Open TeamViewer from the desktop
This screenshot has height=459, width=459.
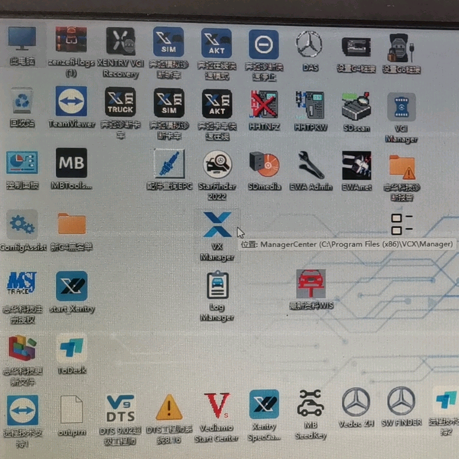click(x=71, y=103)
